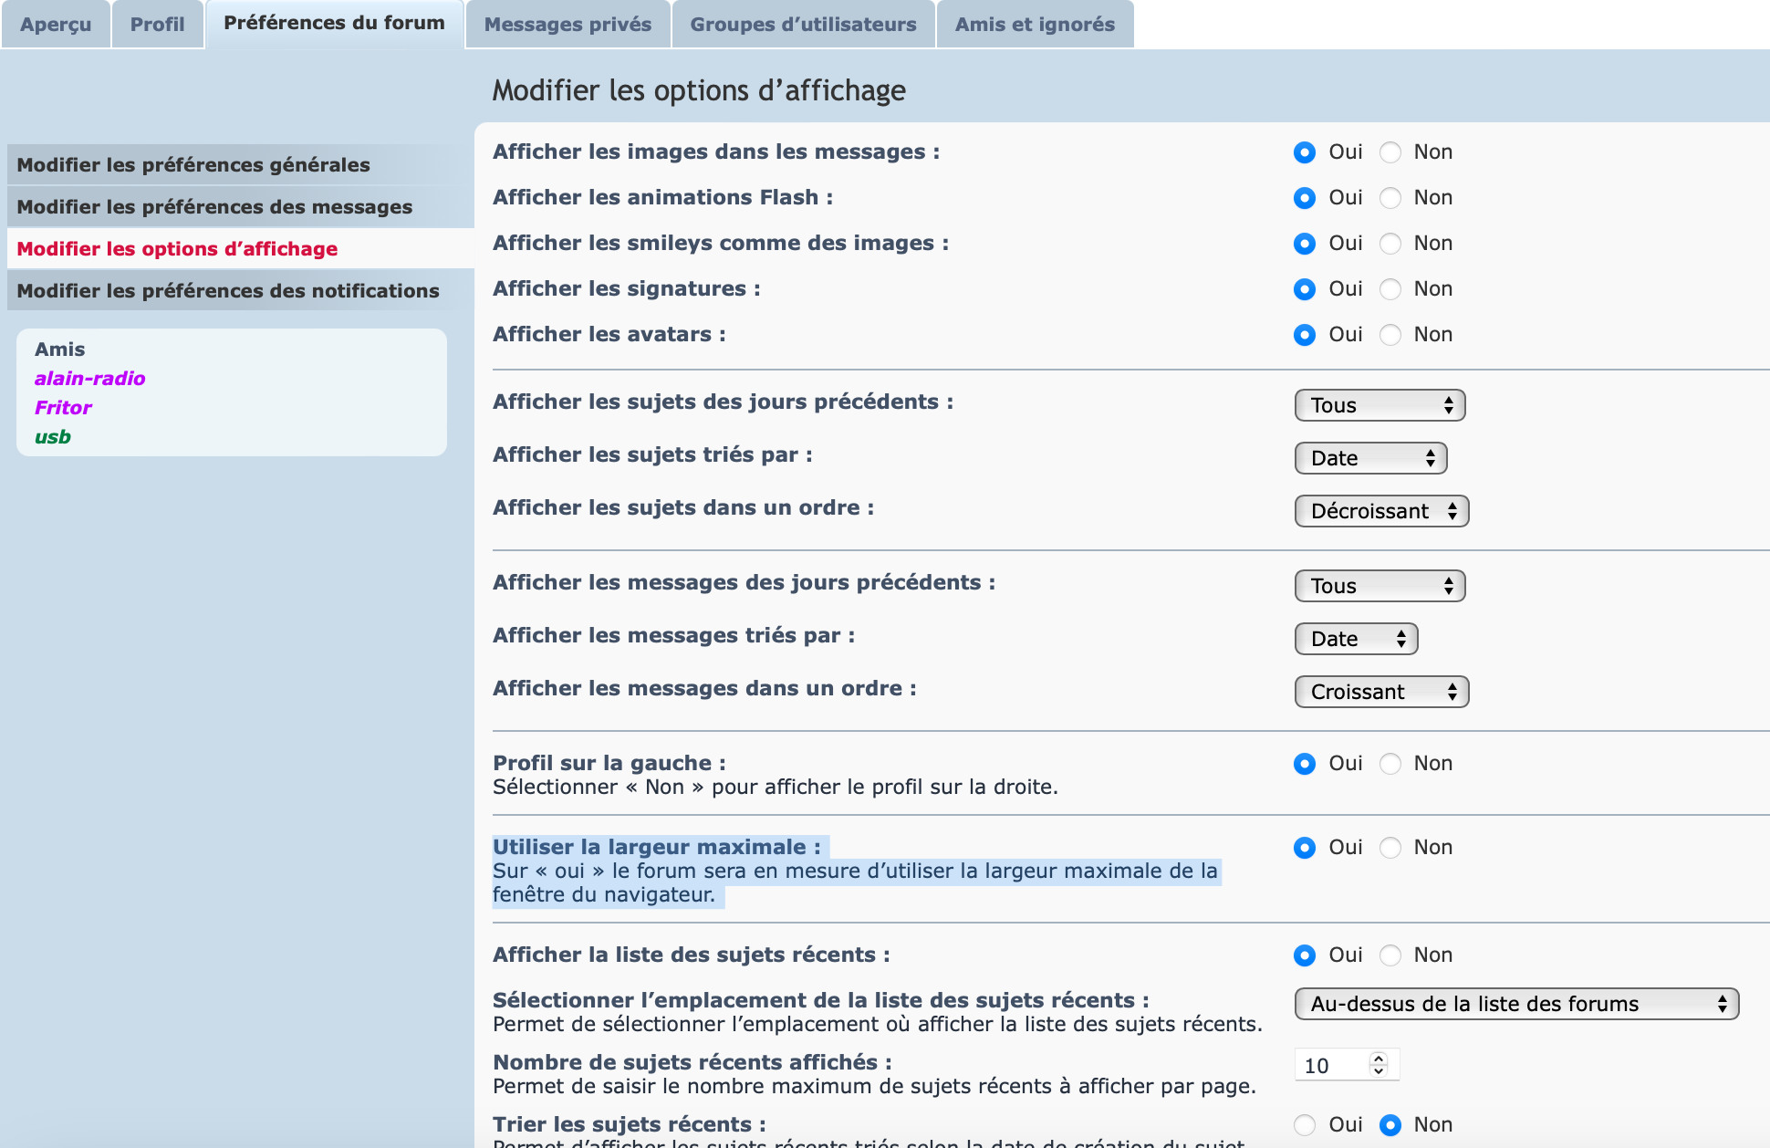Enable Oui for Trier les sujets récents
The height and width of the screenshot is (1148, 1770).
click(1305, 1125)
